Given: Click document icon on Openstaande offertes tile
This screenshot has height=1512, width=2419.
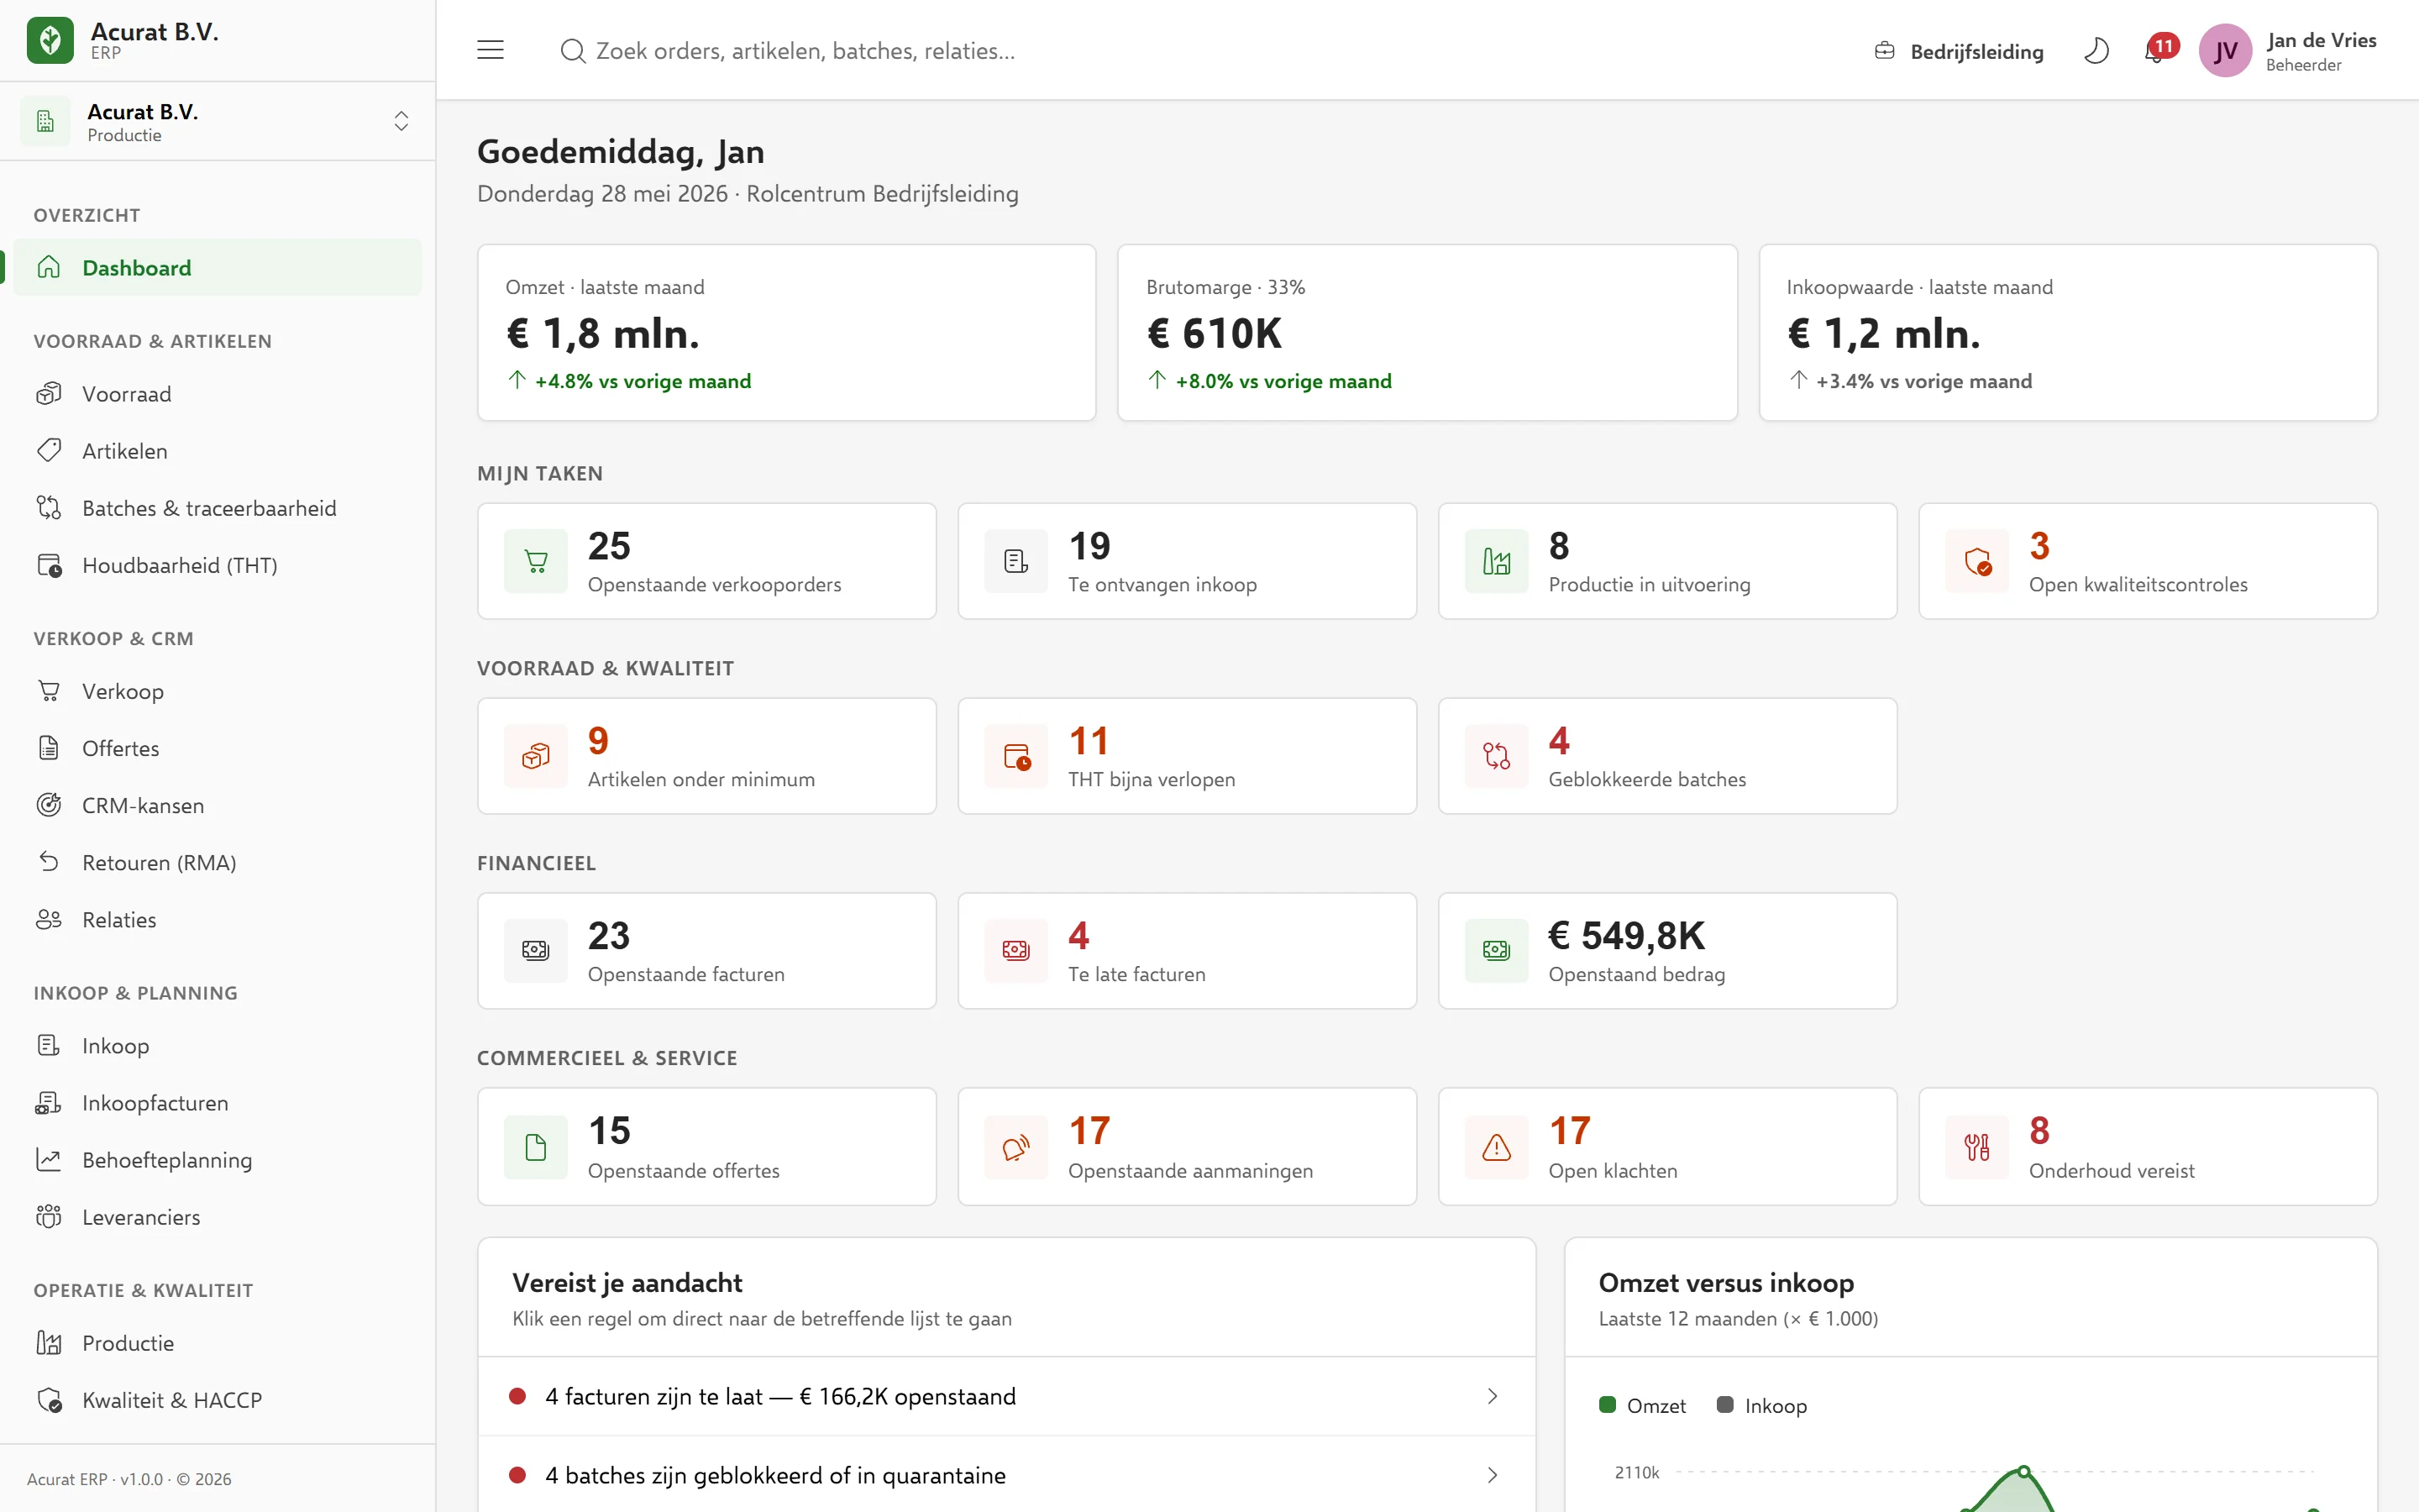Looking at the screenshot, I should [x=536, y=1147].
